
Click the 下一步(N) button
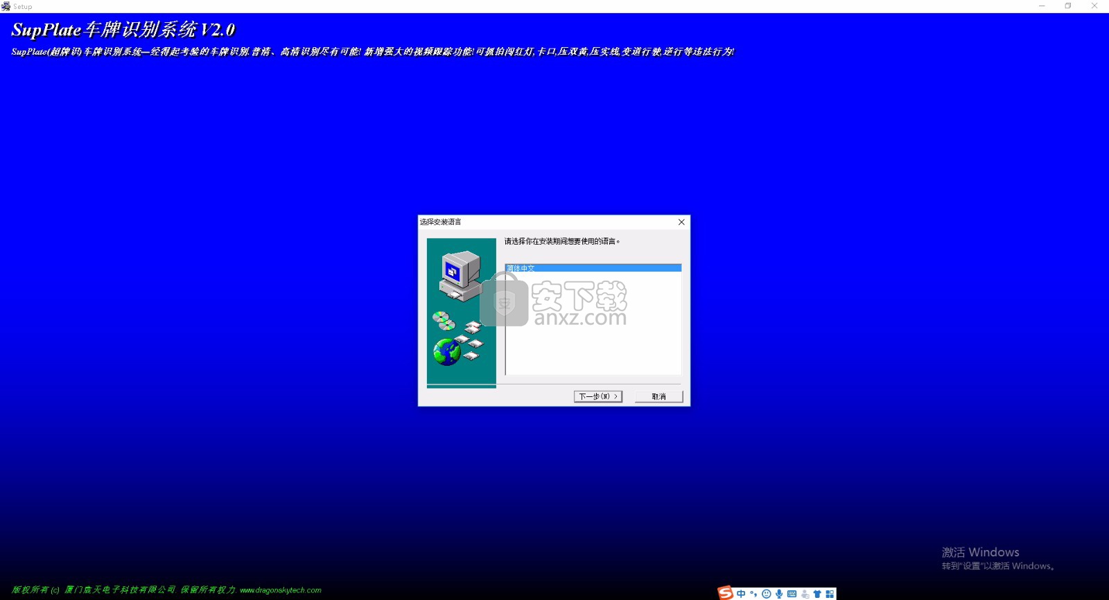[598, 396]
